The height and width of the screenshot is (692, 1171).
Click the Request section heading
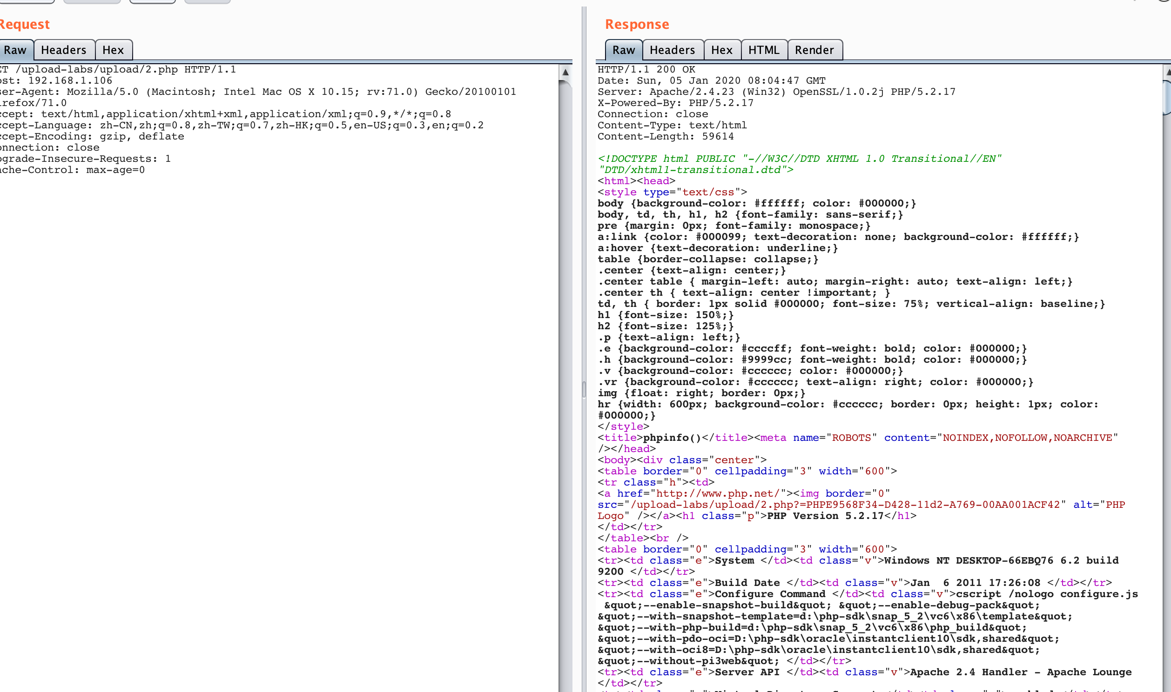25,24
